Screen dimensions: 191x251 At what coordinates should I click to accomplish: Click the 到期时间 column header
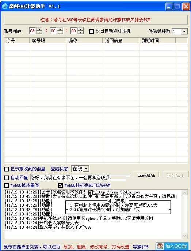[x=157, y=41]
